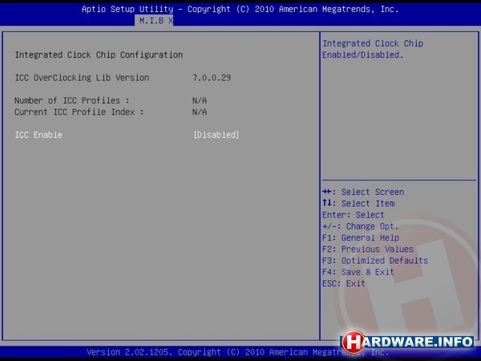
Task: Click the +/-: Change Opt. hint
Action: (360, 226)
